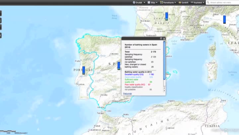Close the Spain bathing waters popup

[164, 39]
